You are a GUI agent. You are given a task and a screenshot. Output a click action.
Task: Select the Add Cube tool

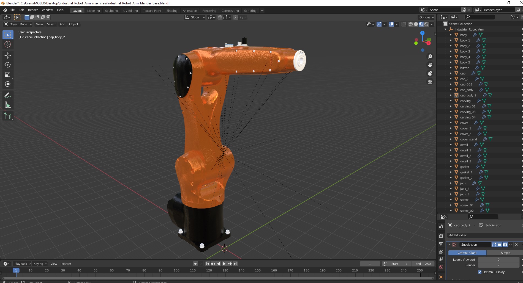[x=8, y=116]
